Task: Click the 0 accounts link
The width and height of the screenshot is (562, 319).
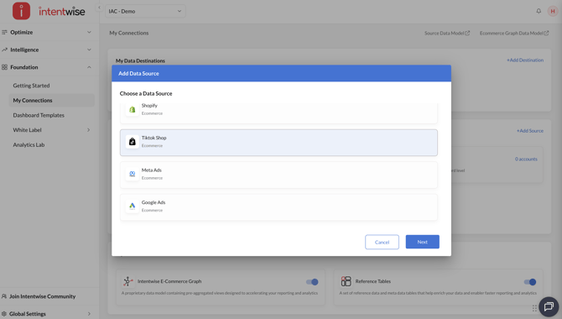Action: pos(526,159)
